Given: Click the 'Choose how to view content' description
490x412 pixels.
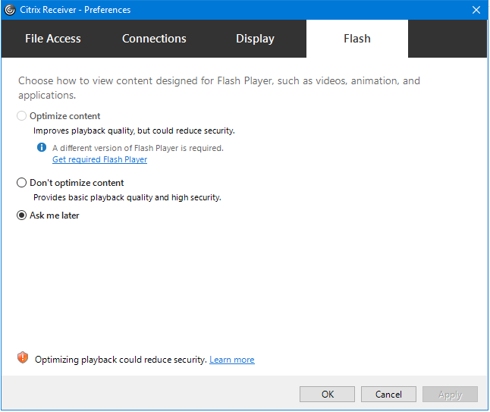Looking at the screenshot, I should (219, 88).
